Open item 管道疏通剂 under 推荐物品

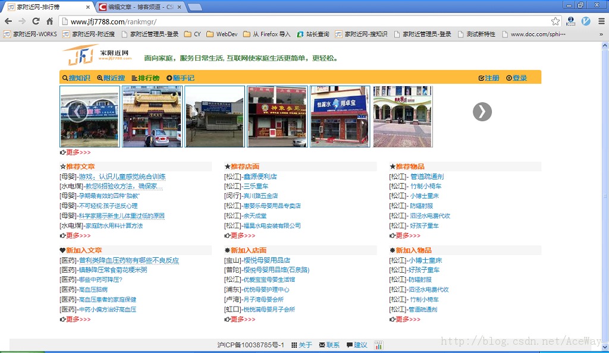427,176
